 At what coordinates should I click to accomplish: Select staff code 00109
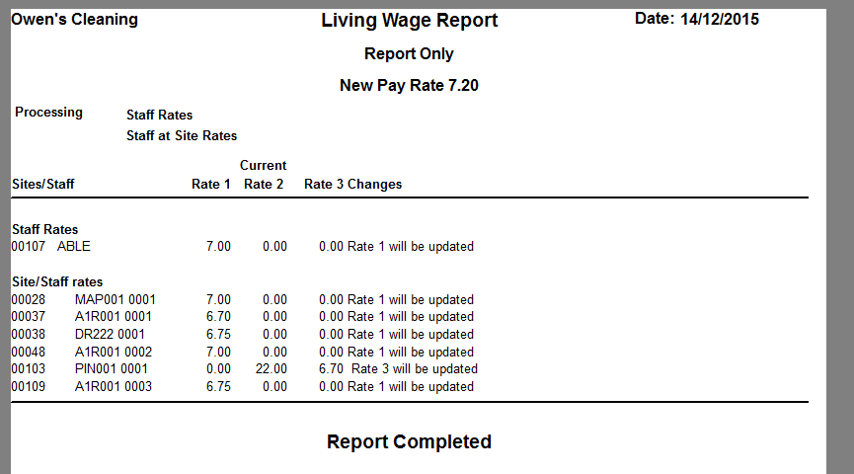(29, 386)
